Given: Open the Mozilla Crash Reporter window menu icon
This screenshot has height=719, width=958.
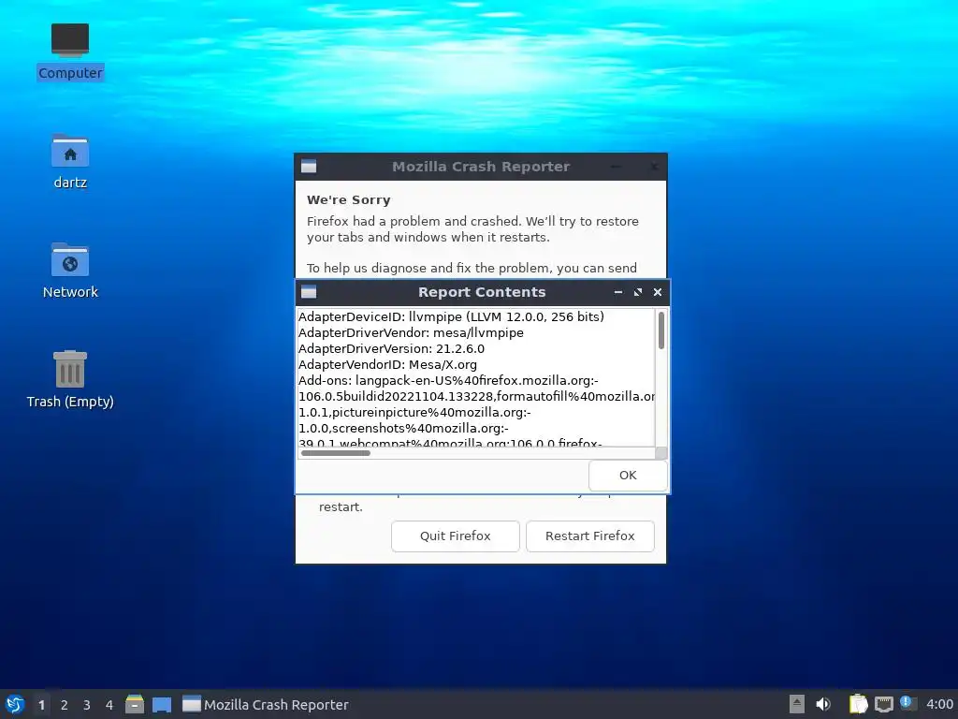Looking at the screenshot, I should point(309,167).
